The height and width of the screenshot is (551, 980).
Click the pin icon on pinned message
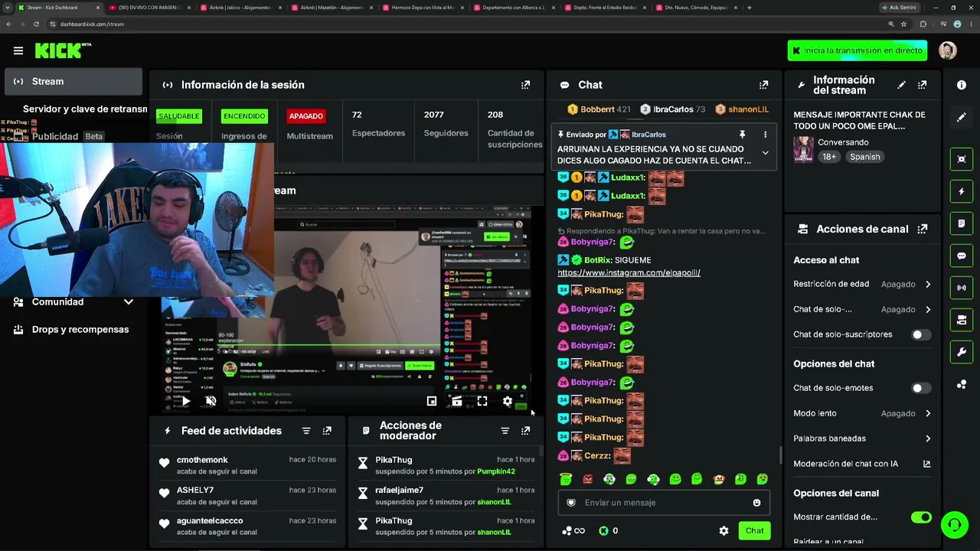[x=742, y=135]
